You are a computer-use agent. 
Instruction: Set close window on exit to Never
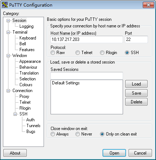tap(78, 134)
